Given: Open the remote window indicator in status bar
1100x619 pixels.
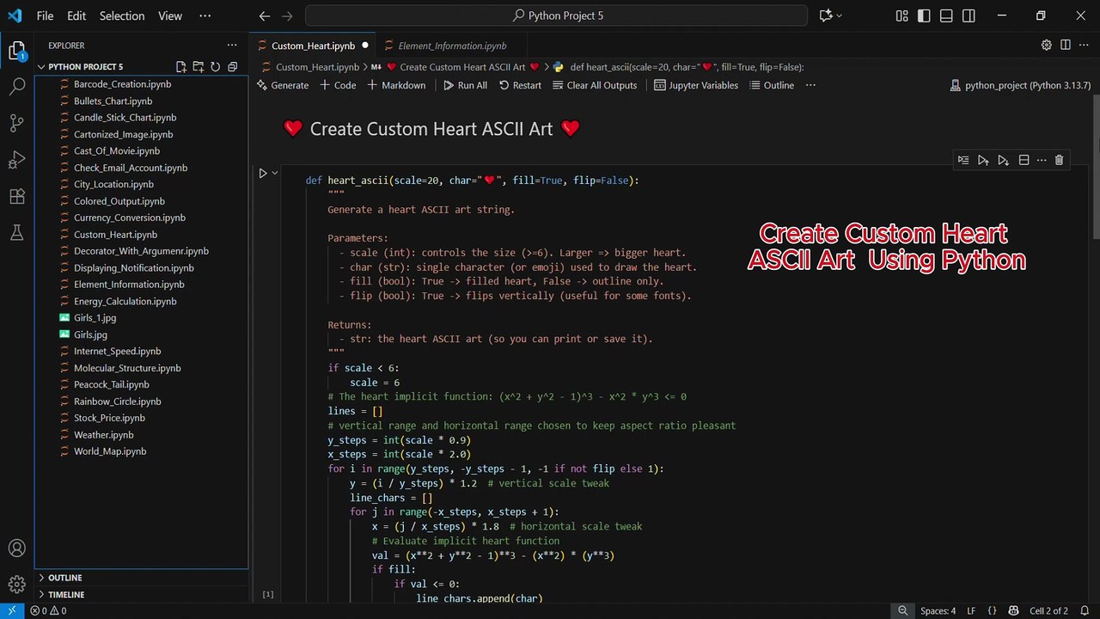Looking at the screenshot, I should pyautogui.click(x=12, y=610).
